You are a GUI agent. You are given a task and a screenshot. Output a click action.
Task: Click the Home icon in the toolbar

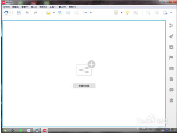pos(6,12)
